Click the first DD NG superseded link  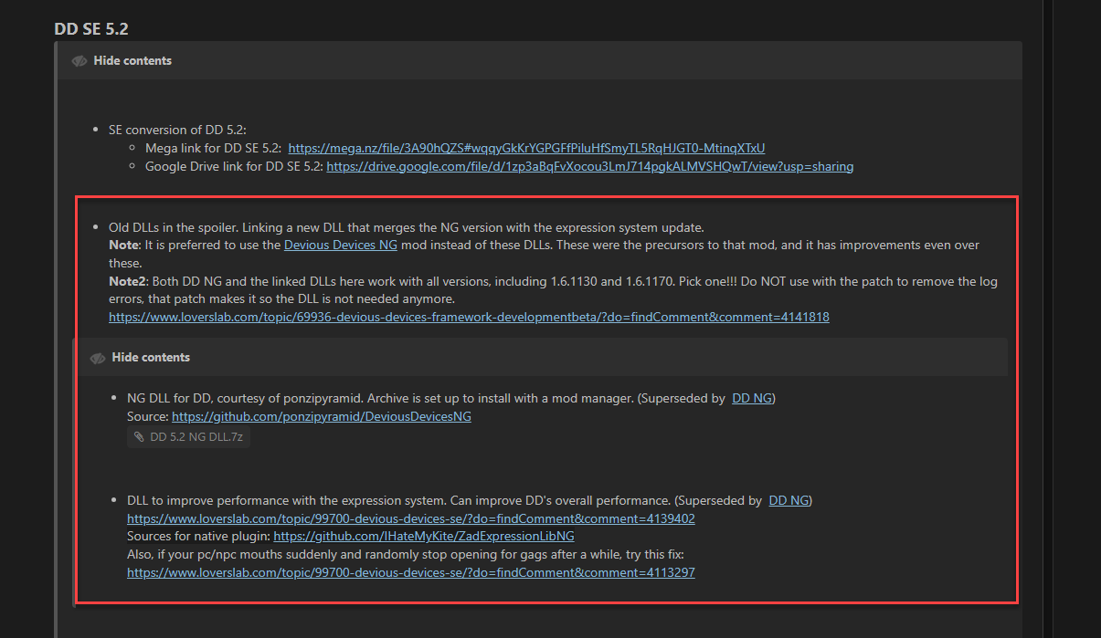pos(751,398)
